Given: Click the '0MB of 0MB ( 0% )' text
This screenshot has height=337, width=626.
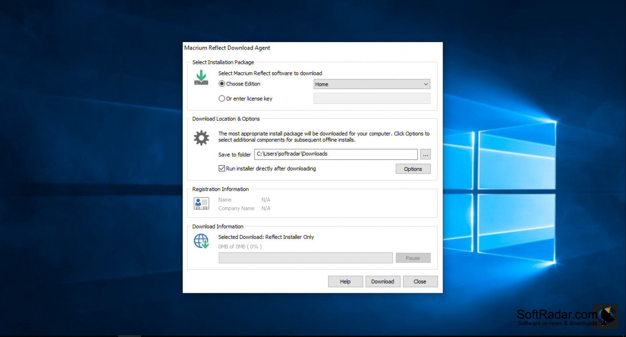Looking at the screenshot, I should point(240,247).
